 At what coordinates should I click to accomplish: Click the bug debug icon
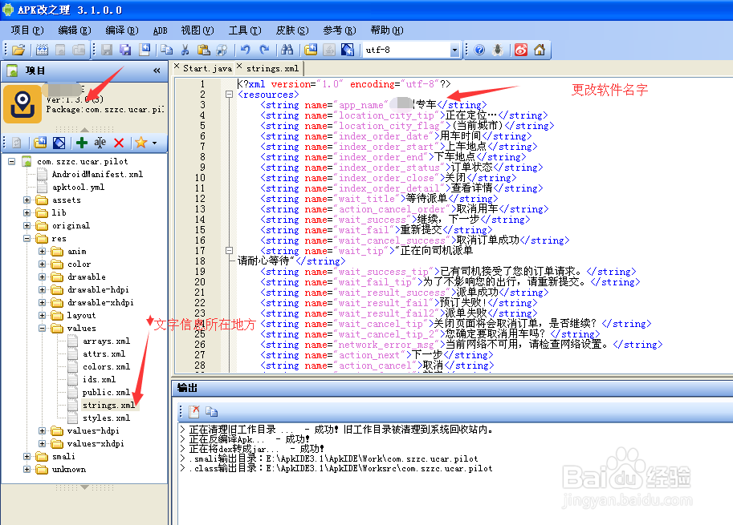tap(498, 50)
